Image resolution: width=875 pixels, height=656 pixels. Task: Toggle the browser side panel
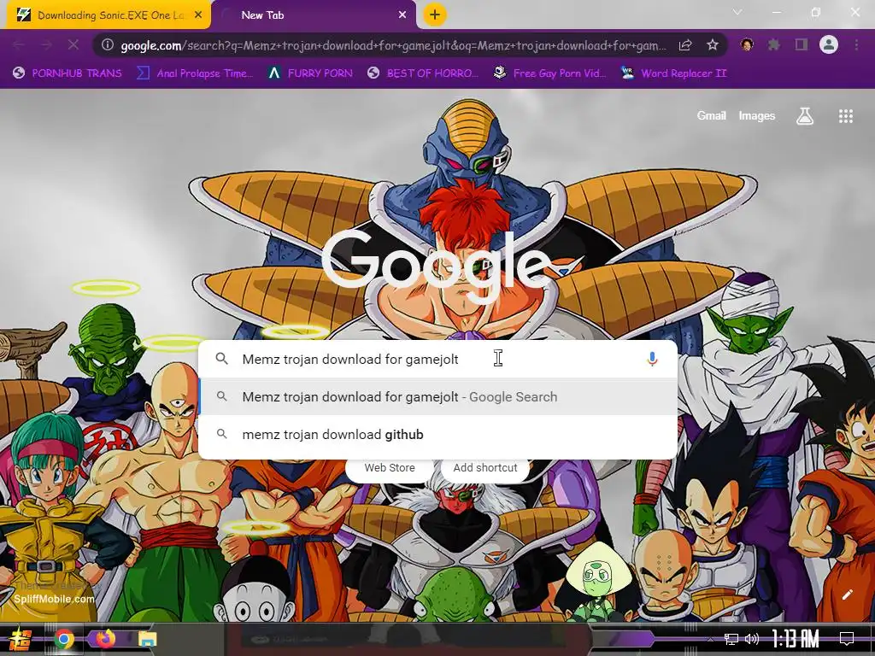pyautogui.click(x=802, y=45)
